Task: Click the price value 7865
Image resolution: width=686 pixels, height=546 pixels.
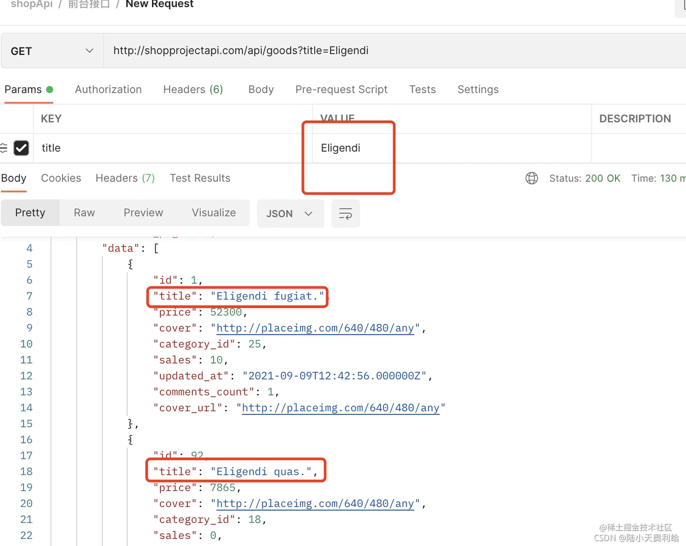Action: click(223, 488)
